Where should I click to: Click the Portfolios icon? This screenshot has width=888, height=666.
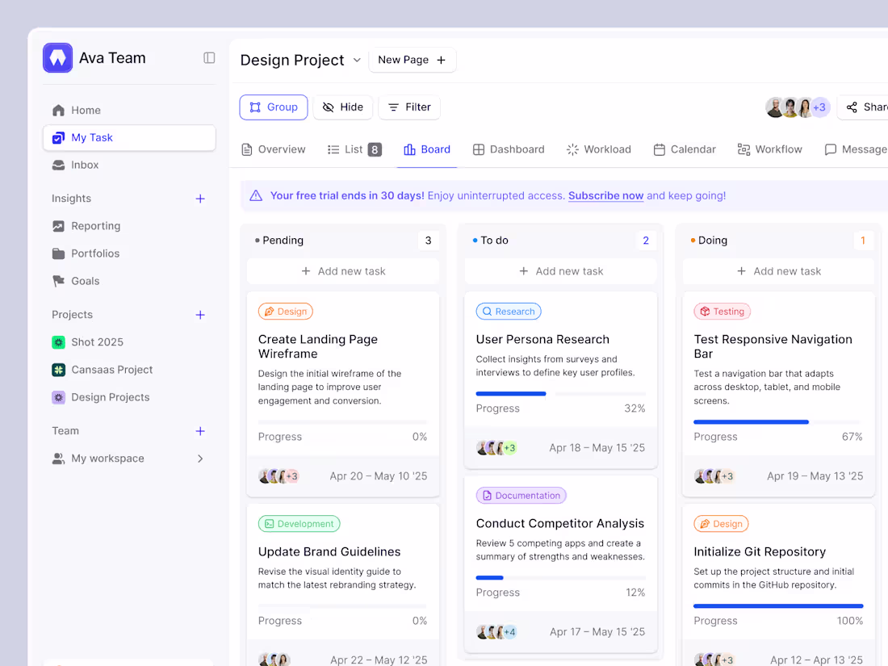point(57,253)
